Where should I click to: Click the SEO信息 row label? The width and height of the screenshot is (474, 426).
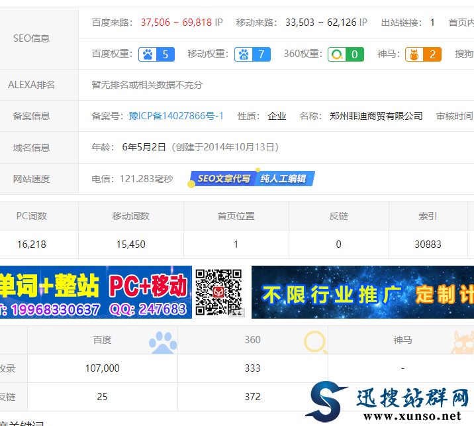(31, 38)
